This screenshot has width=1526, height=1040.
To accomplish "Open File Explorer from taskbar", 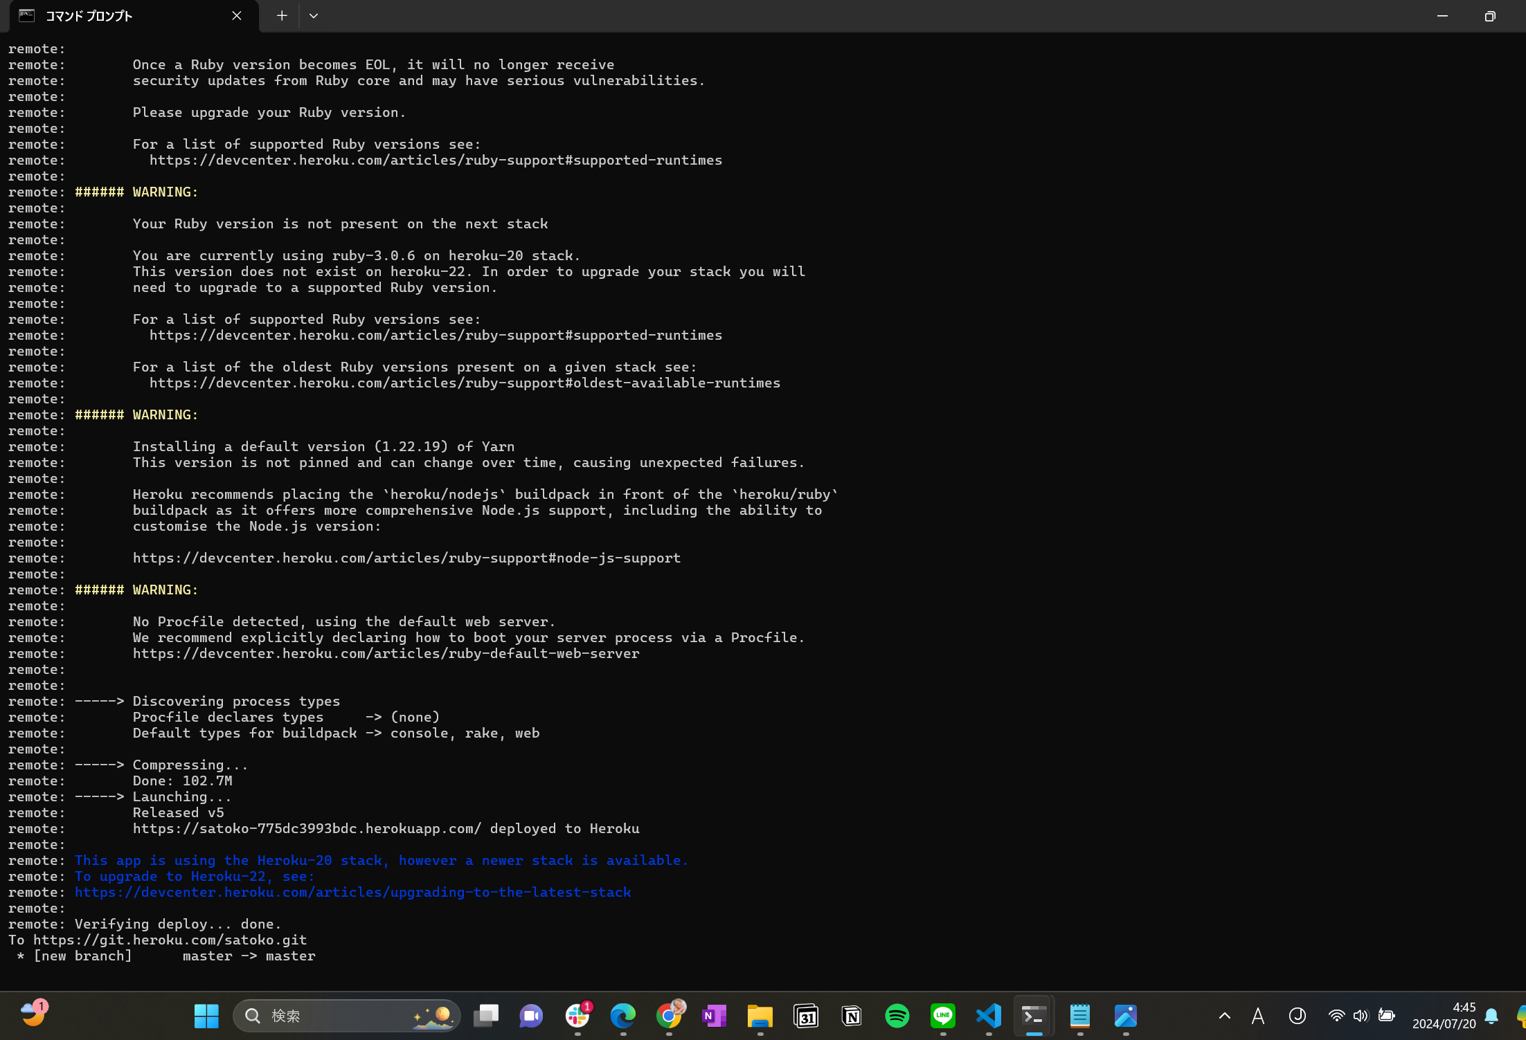I will pyautogui.click(x=760, y=1015).
